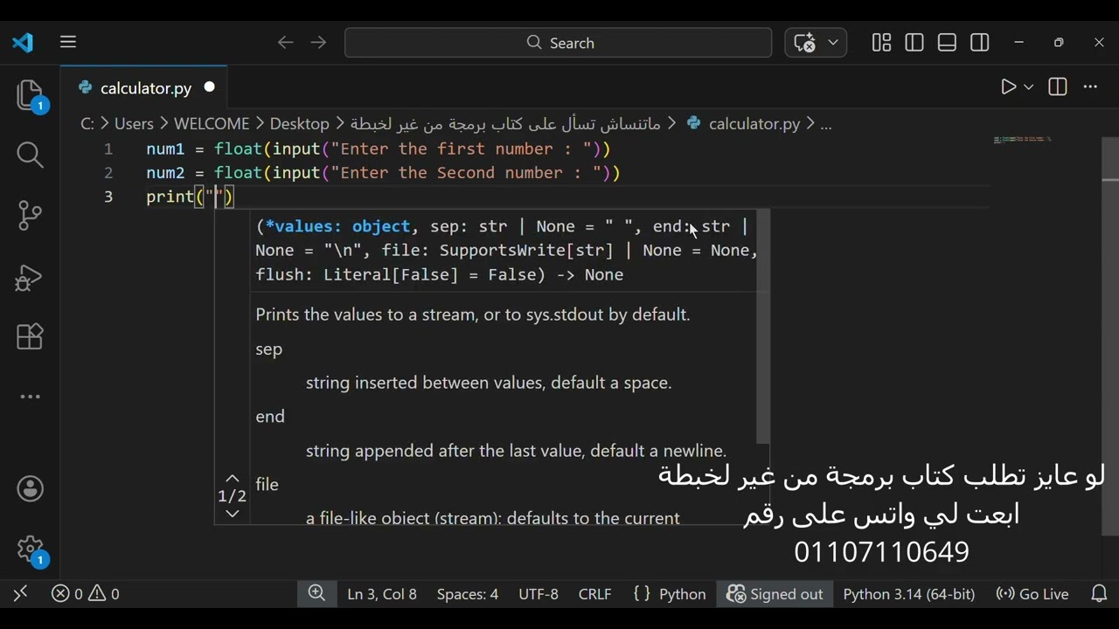Select interpreter Python 3.14 (64-bit)
The image size is (1119, 629).
click(x=909, y=594)
